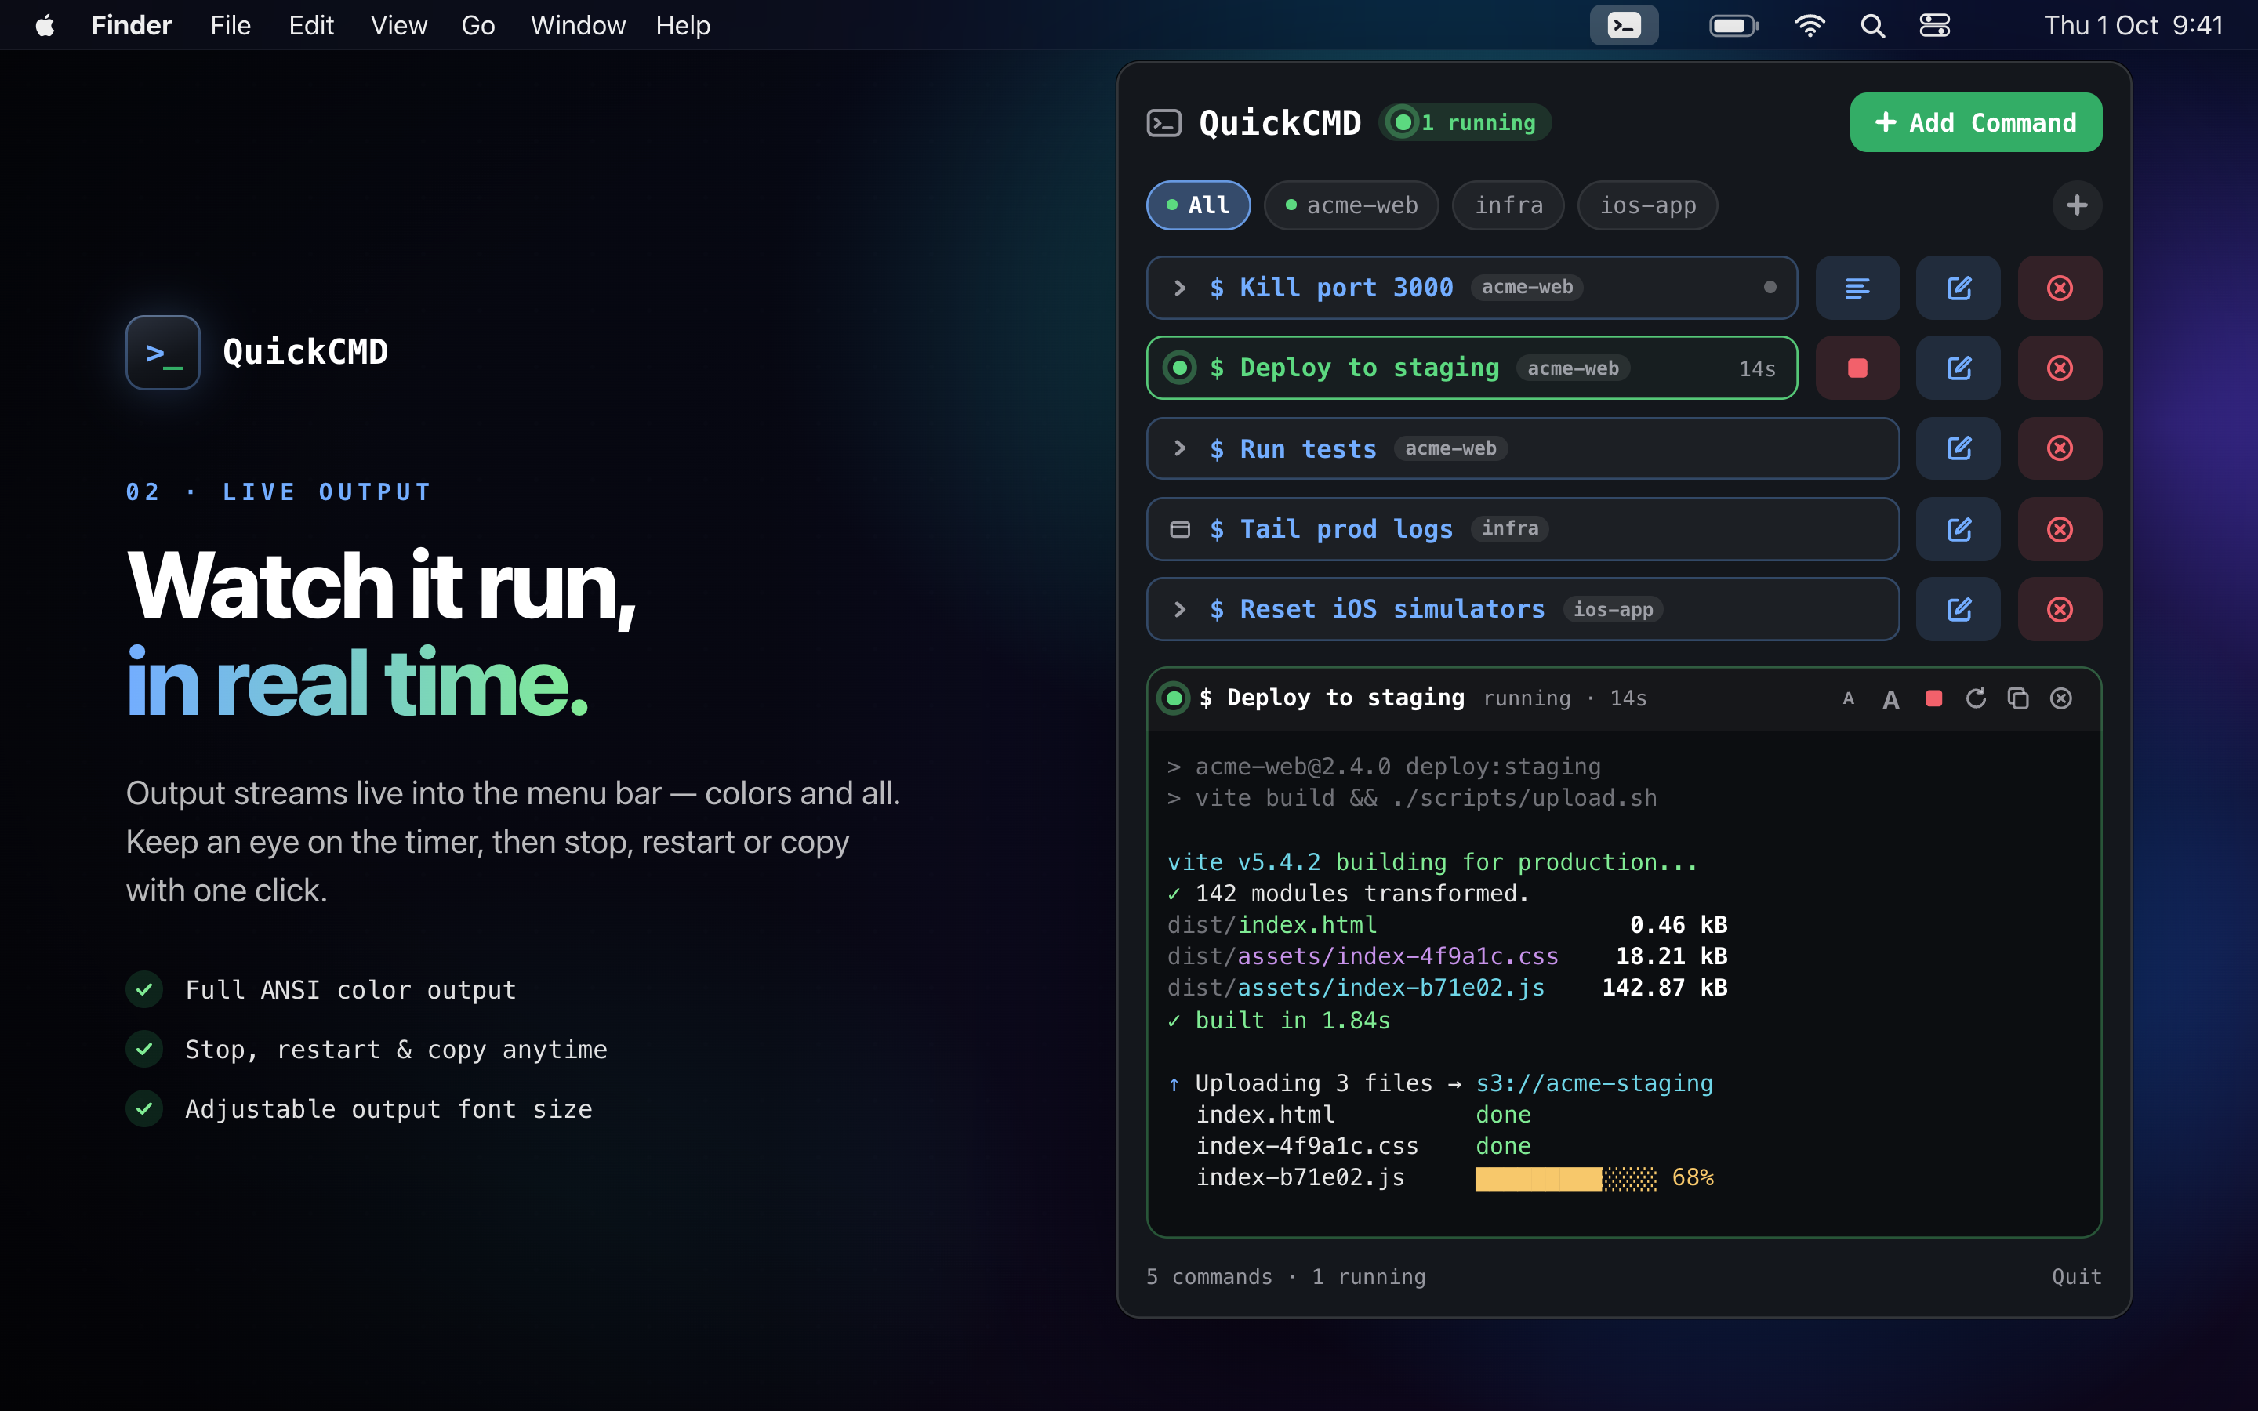Click the infra tag on Tail prod logs
The width and height of the screenshot is (2258, 1411).
[x=1510, y=528]
